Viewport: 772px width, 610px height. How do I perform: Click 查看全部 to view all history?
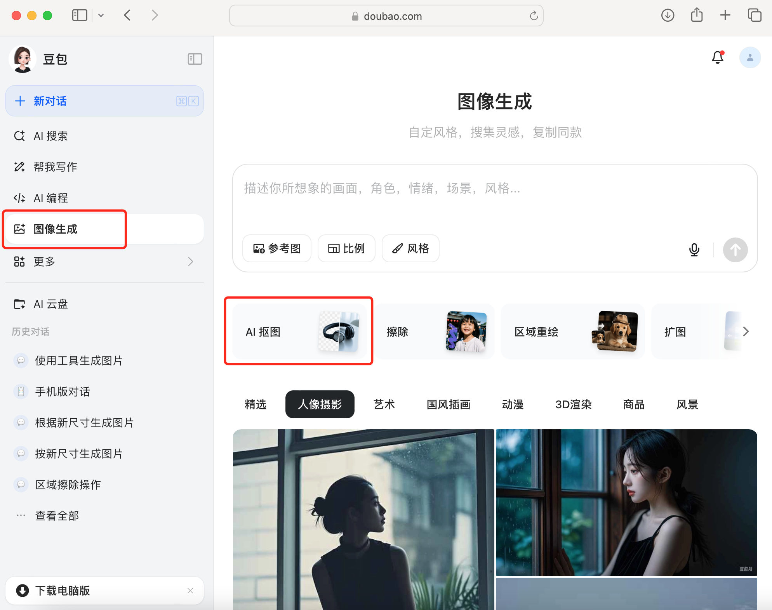click(104, 516)
